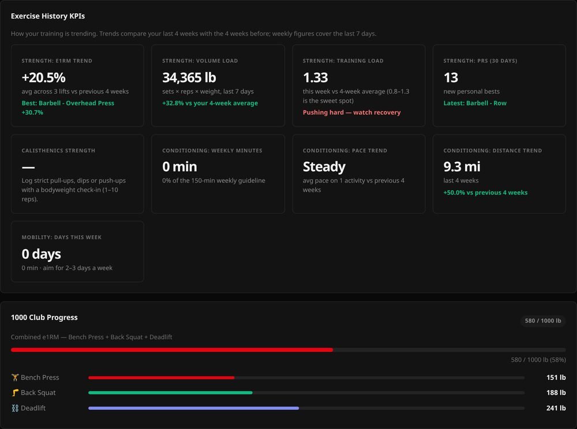This screenshot has height=429, width=577.
Task: Click the 34,365 lb volume value
Action: click(x=189, y=78)
